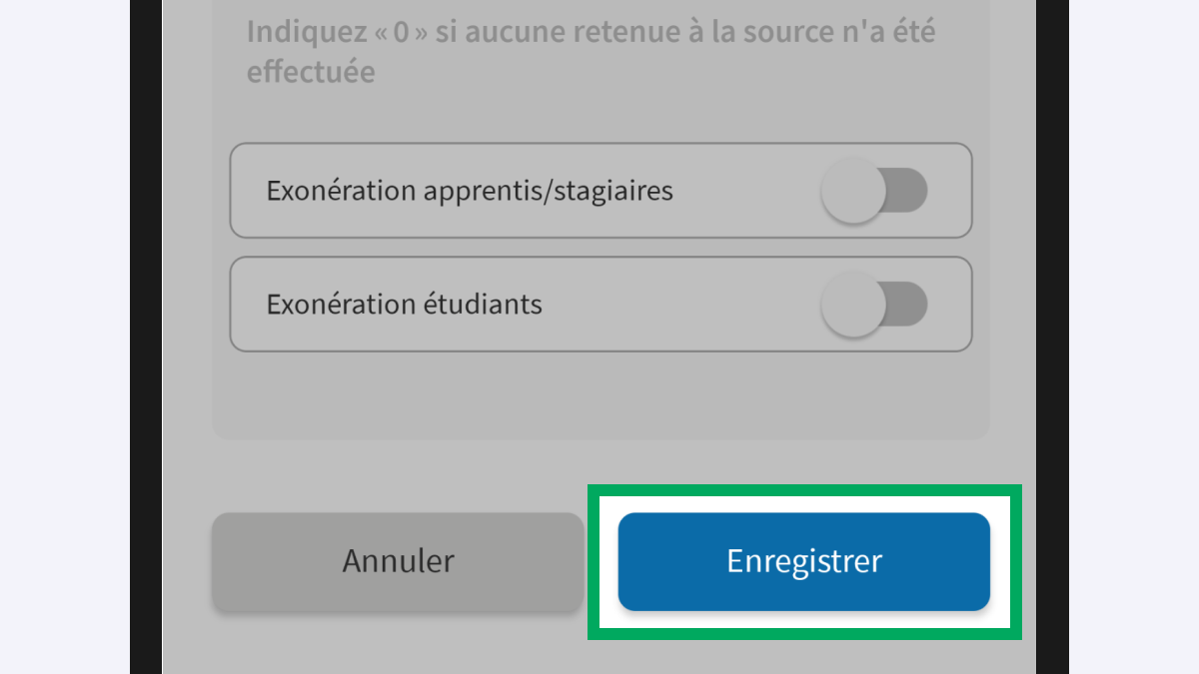Tap the Exonération étudiants row card
This screenshot has width=1199, height=674.
[599, 304]
